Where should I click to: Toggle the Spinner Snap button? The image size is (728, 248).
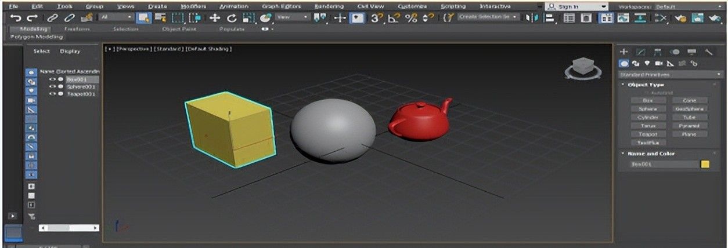428,19
